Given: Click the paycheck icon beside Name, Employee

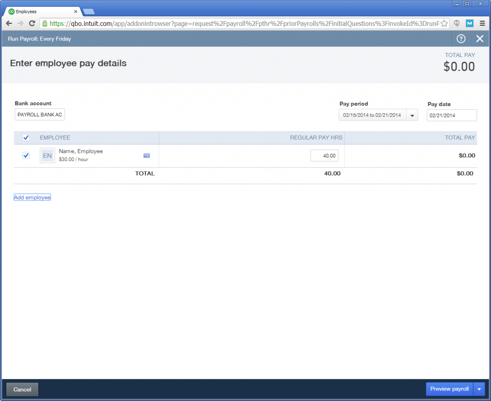Looking at the screenshot, I should (146, 155).
